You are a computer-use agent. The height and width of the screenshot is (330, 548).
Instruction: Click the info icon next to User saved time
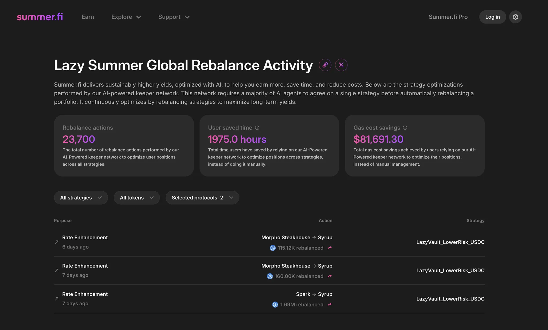pyautogui.click(x=257, y=128)
